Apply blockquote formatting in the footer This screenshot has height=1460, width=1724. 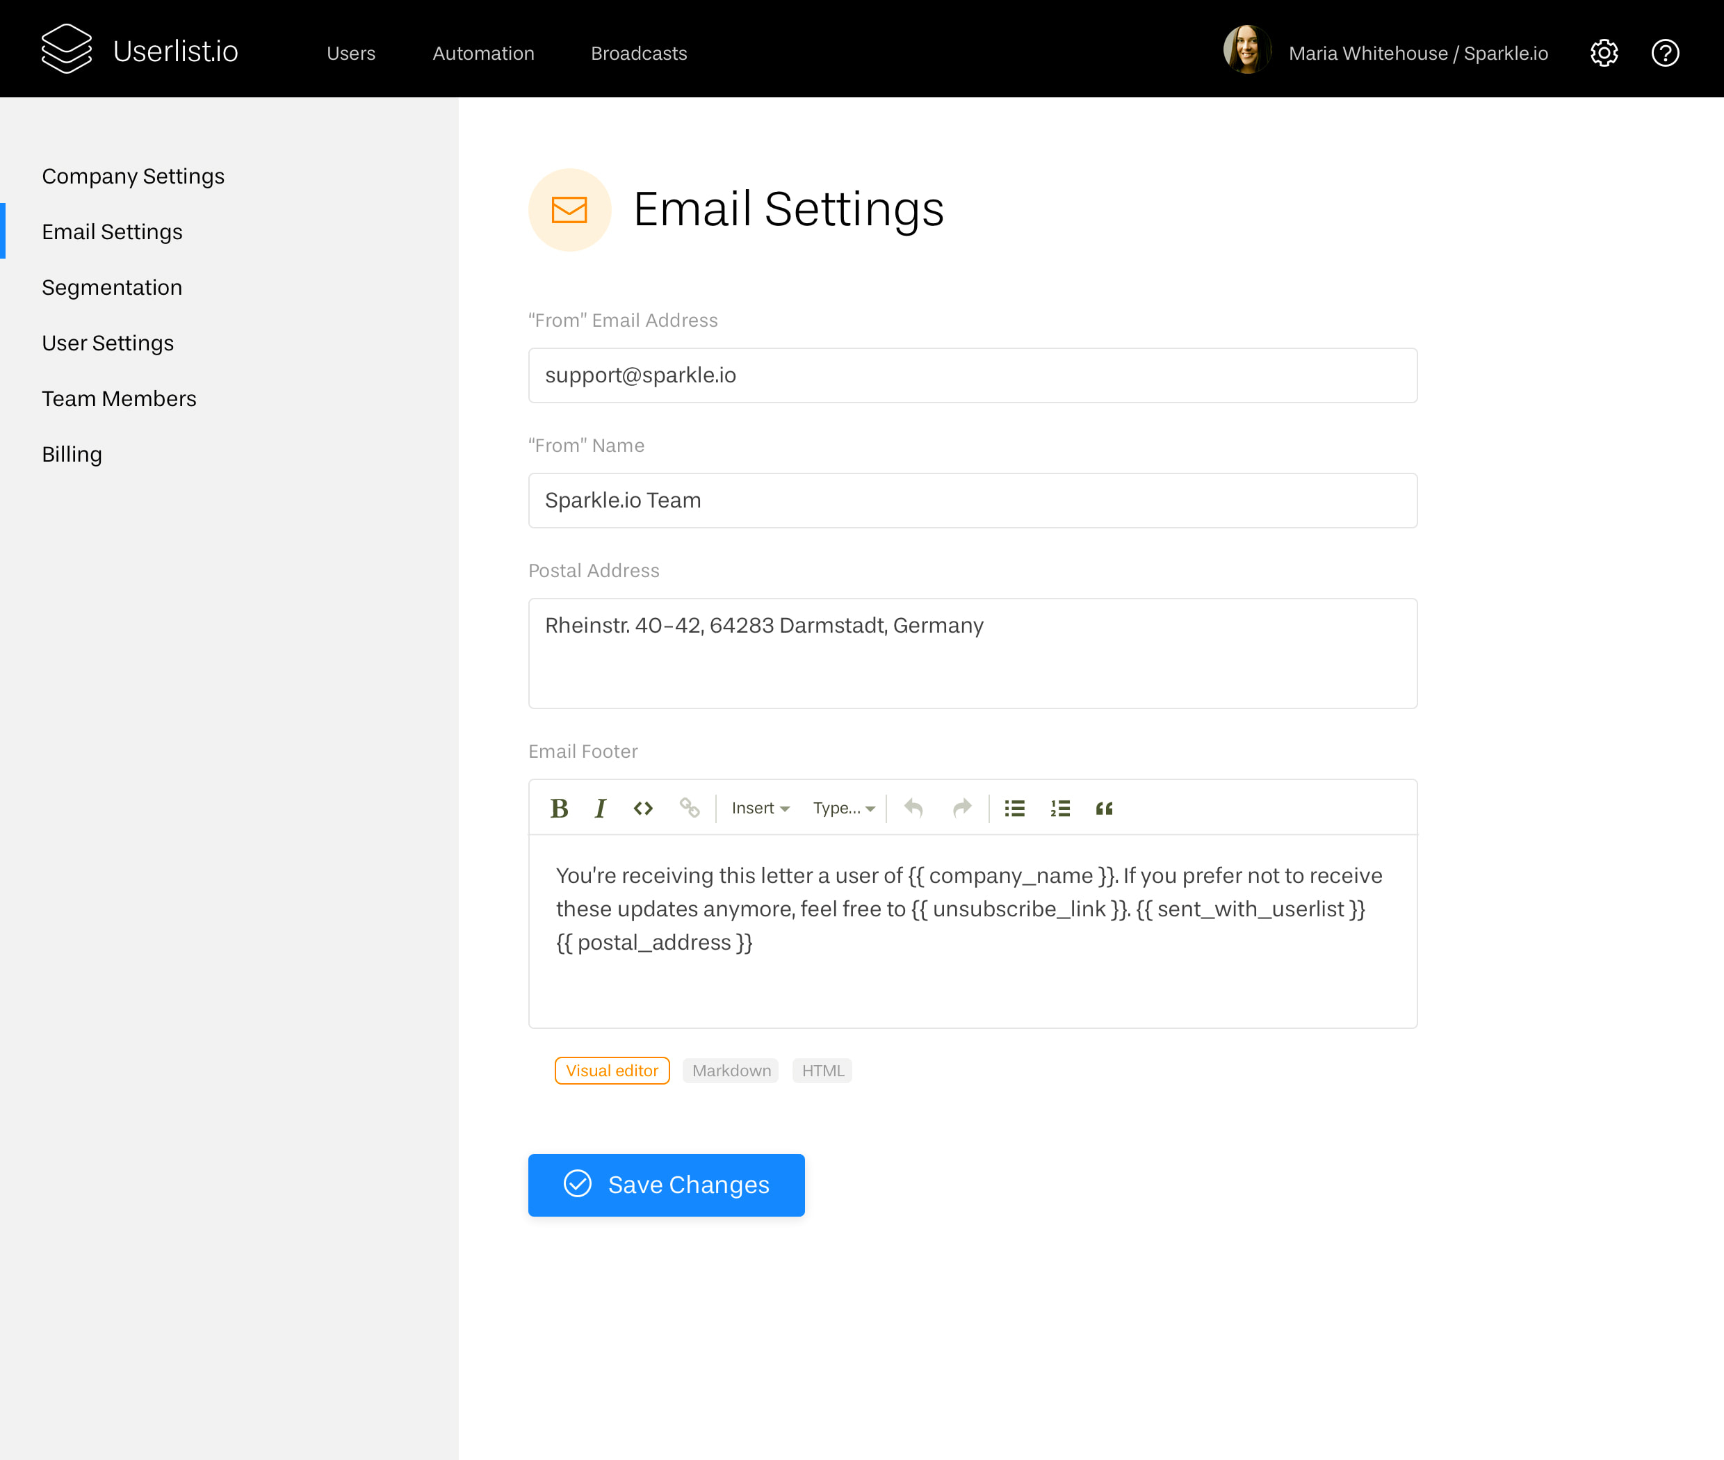tap(1104, 809)
